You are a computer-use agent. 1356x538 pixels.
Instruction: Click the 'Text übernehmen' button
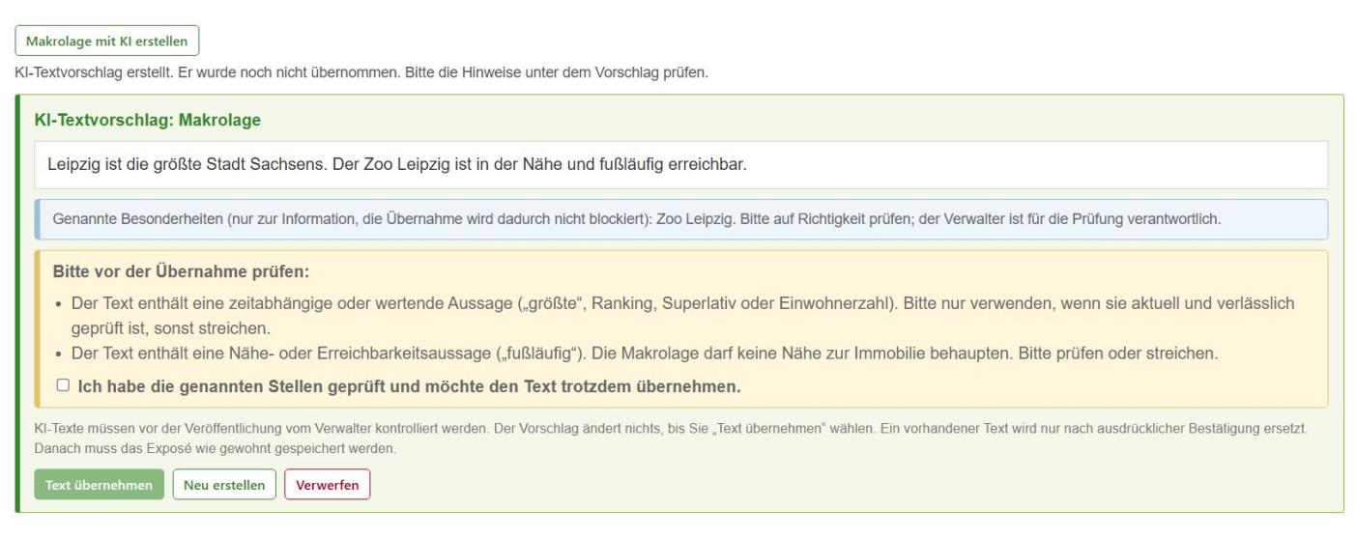100,485
